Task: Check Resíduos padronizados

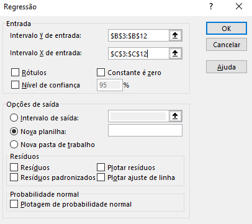Action: pyautogui.click(x=14, y=177)
